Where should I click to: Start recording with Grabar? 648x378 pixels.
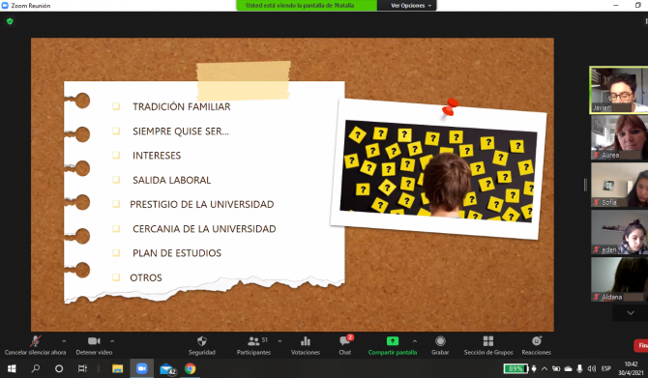coord(440,345)
